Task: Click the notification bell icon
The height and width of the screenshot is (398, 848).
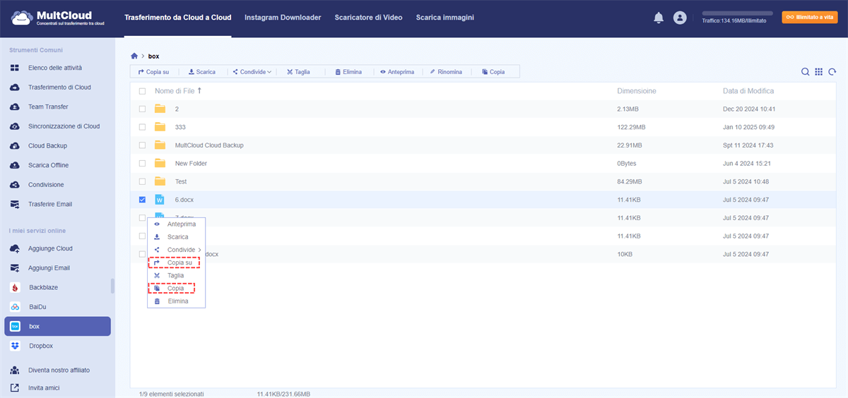Action: [659, 18]
